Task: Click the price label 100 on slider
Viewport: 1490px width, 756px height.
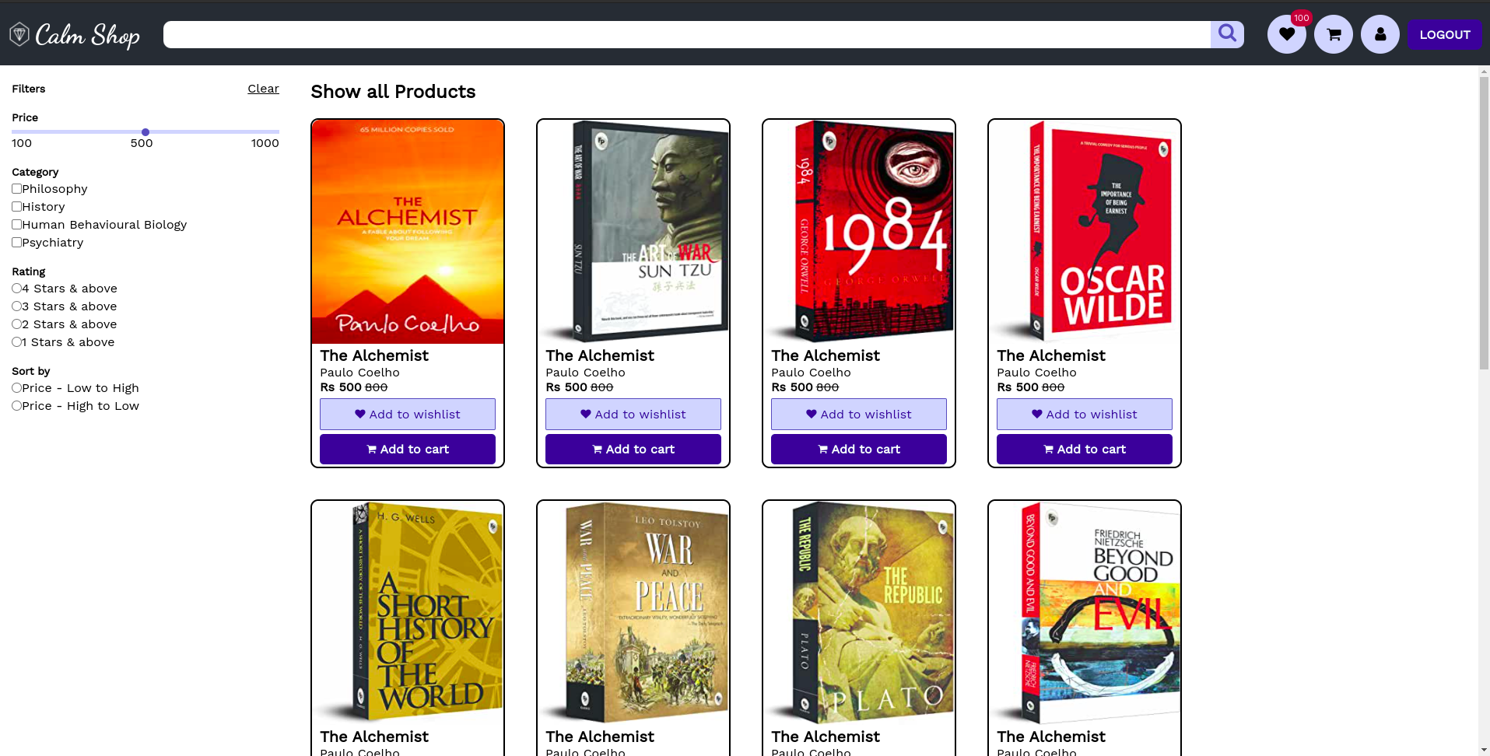Action: (22, 143)
